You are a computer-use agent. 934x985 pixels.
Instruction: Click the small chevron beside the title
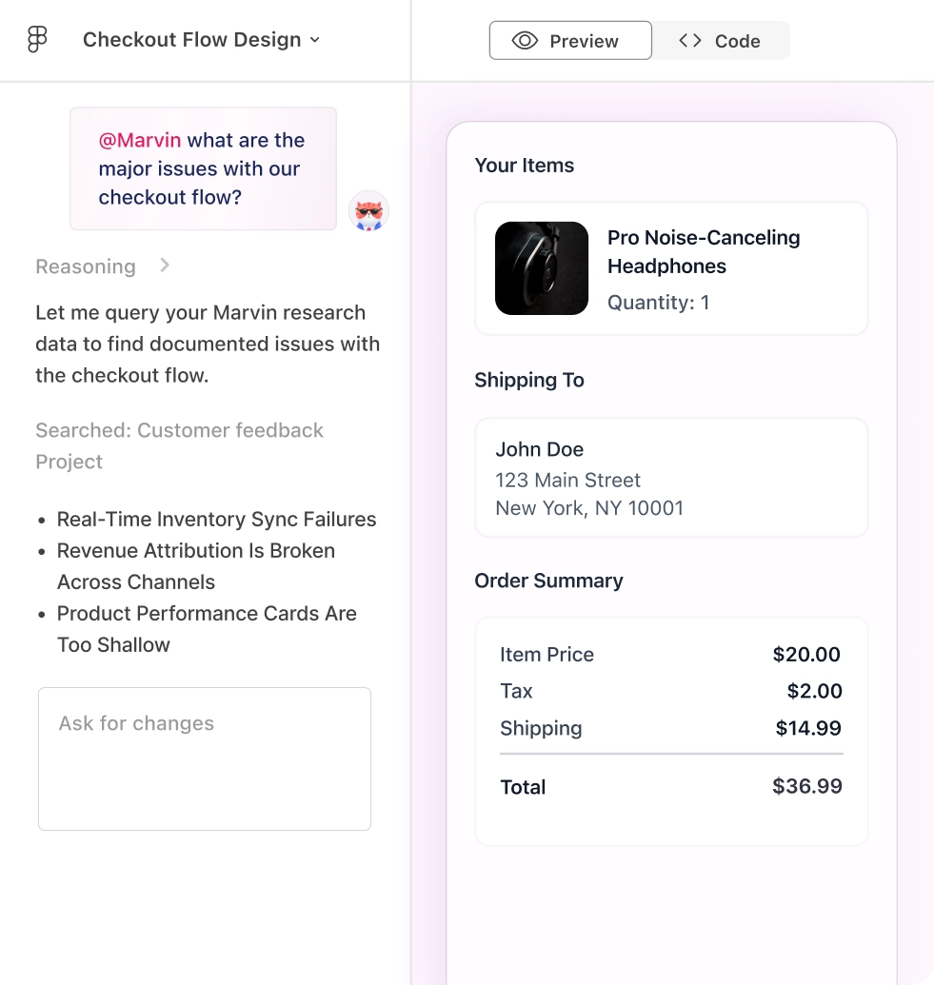315,40
